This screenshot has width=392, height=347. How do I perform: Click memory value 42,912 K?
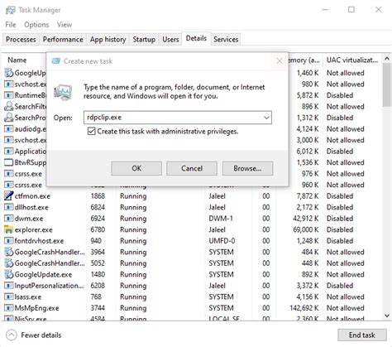[306, 219]
